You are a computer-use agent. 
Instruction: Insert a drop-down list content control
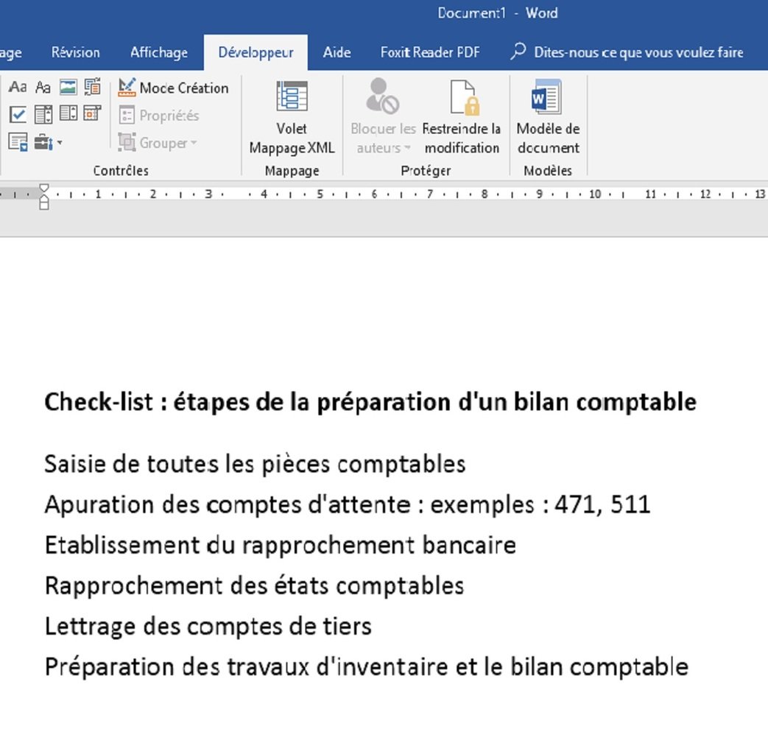coord(68,114)
